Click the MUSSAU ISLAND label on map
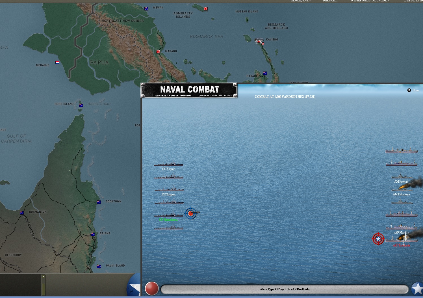This screenshot has height=298, width=423. tap(247, 12)
